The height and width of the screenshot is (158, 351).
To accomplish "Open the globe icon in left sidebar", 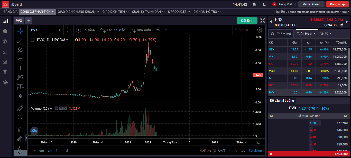I will click(5, 41).
